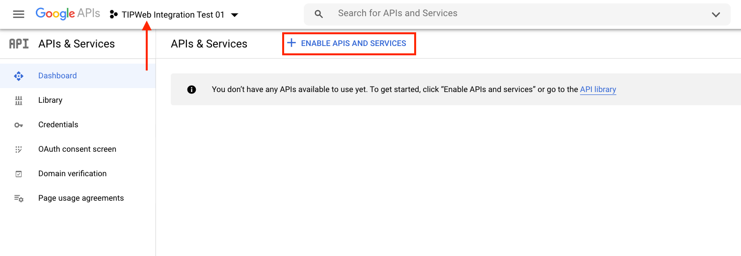The height and width of the screenshot is (256, 741).
Task: Open the Library menu item
Action: pyautogui.click(x=78, y=100)
